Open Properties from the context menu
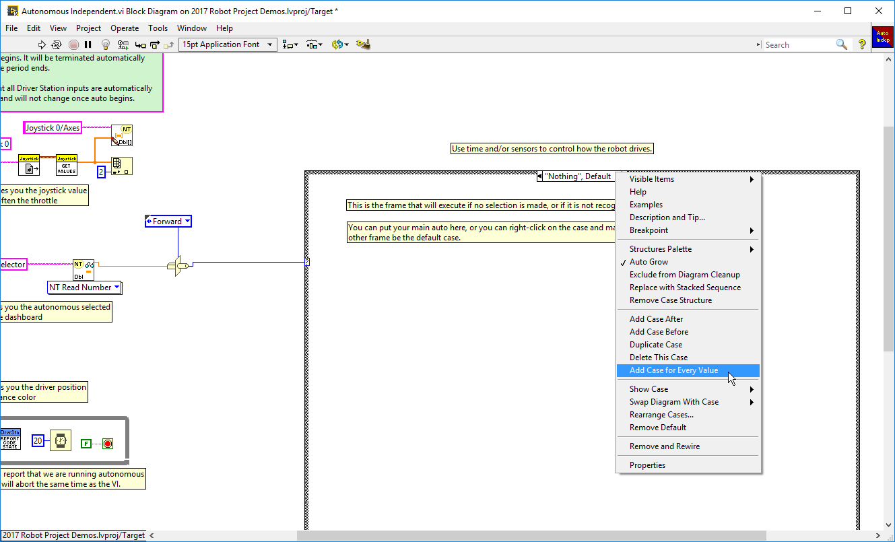Image resolution: width=895 pixels, height=542 pixels. (x=688, y=465)
